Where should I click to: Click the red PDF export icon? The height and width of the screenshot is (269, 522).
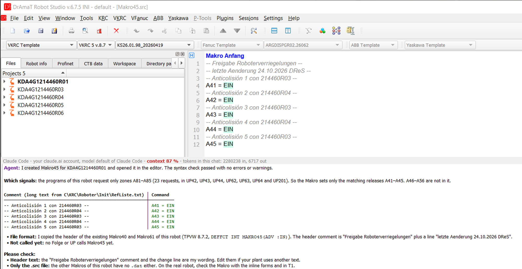99,31
